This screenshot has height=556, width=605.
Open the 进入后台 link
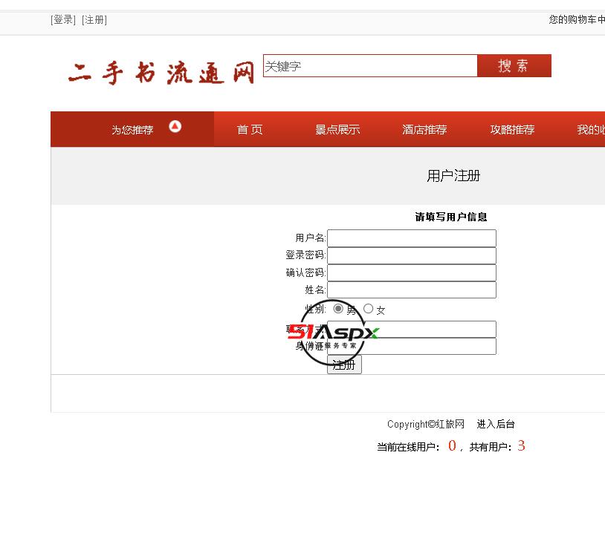496,424
